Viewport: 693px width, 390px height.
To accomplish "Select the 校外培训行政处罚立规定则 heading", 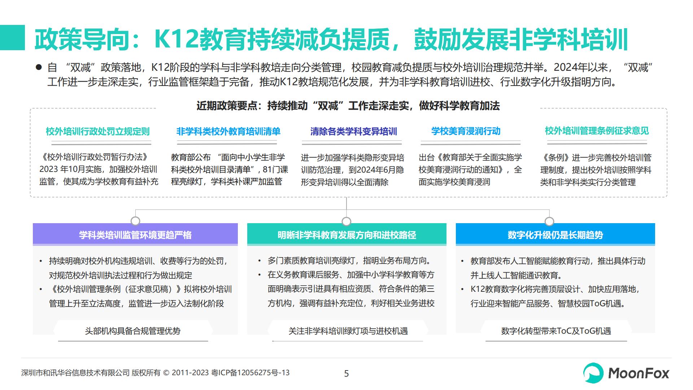I will pyautogui.click(x=97, y=131).
